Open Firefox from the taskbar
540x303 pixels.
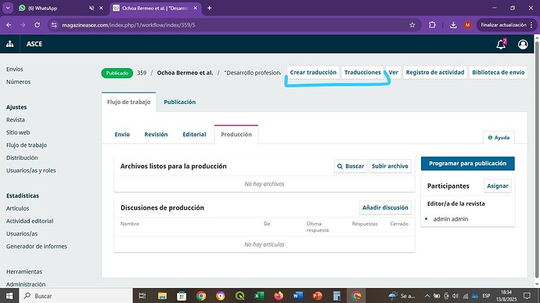[x=279, y=296]
